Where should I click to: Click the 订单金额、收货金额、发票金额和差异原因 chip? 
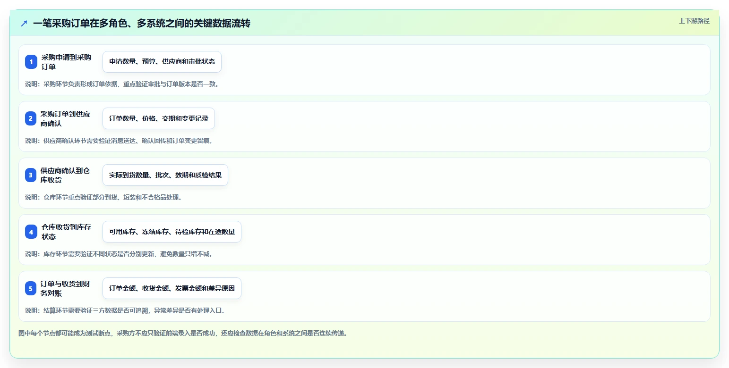click(x=172, y=288)
